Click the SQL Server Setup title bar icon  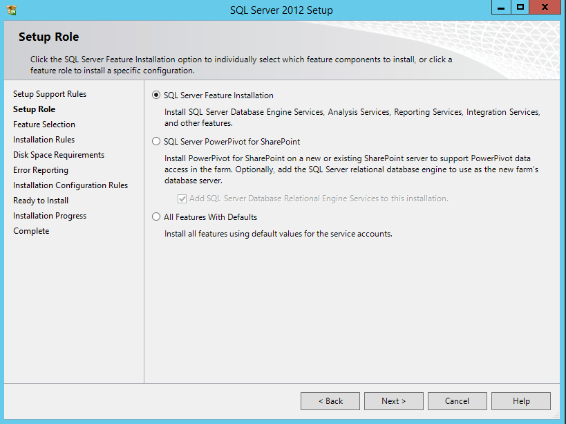click(11, 10)
